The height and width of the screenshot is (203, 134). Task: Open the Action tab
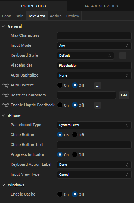56,16
